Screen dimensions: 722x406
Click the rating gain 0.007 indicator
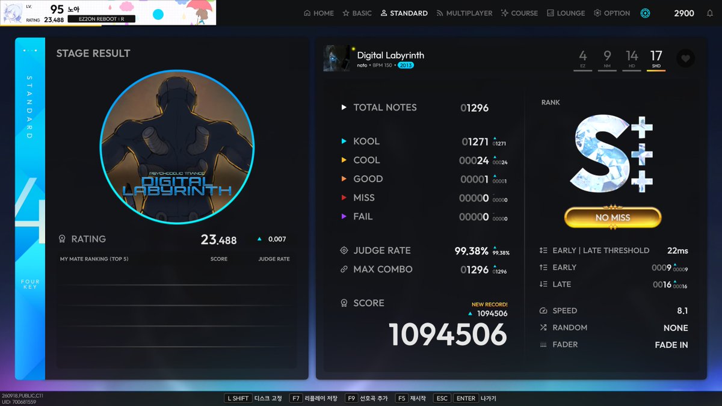(271, 239)
